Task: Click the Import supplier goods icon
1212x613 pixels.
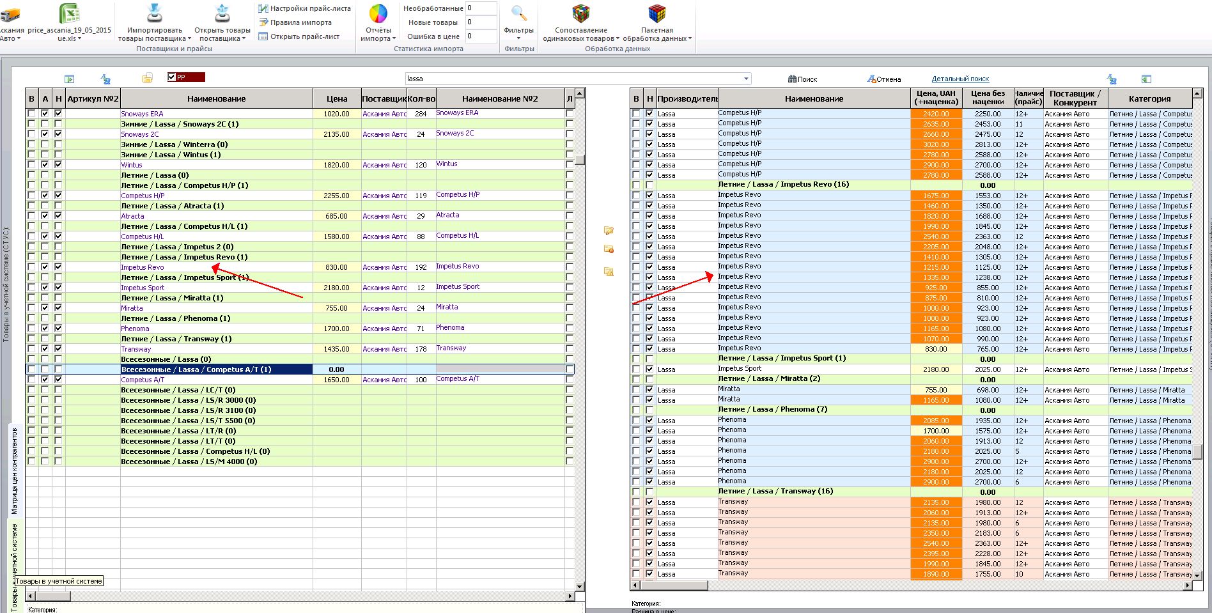Action: [155, 13]
